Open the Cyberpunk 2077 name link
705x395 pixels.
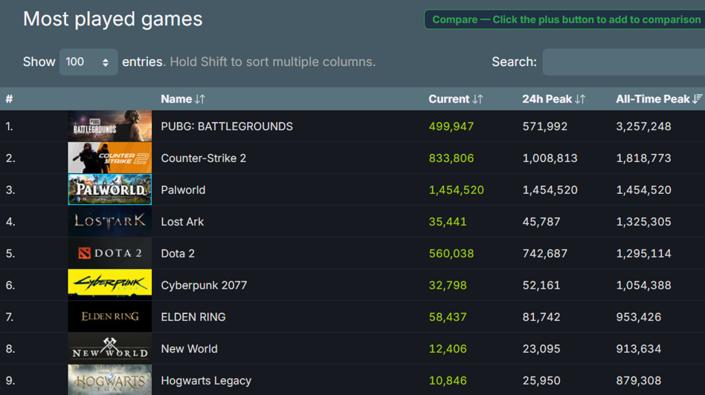click(x=204, y=285)
